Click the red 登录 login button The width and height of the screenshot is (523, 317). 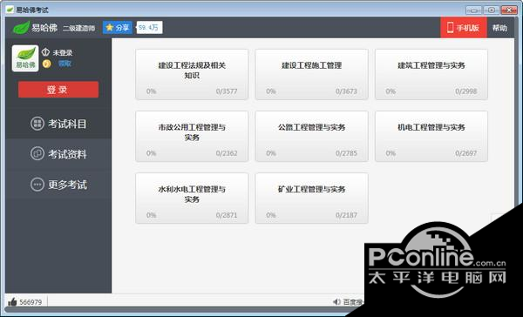click(58, 90)
